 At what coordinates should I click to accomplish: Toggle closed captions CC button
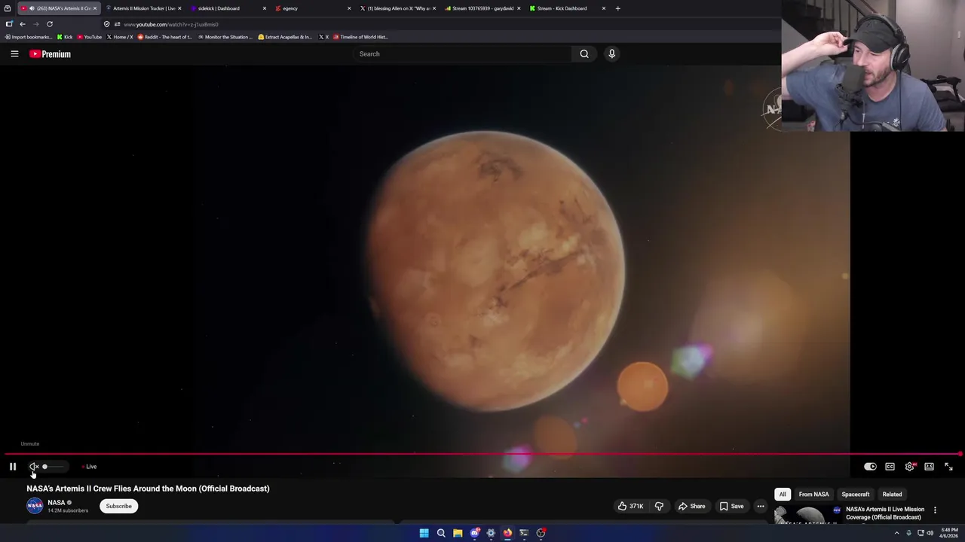coord(890,467)
